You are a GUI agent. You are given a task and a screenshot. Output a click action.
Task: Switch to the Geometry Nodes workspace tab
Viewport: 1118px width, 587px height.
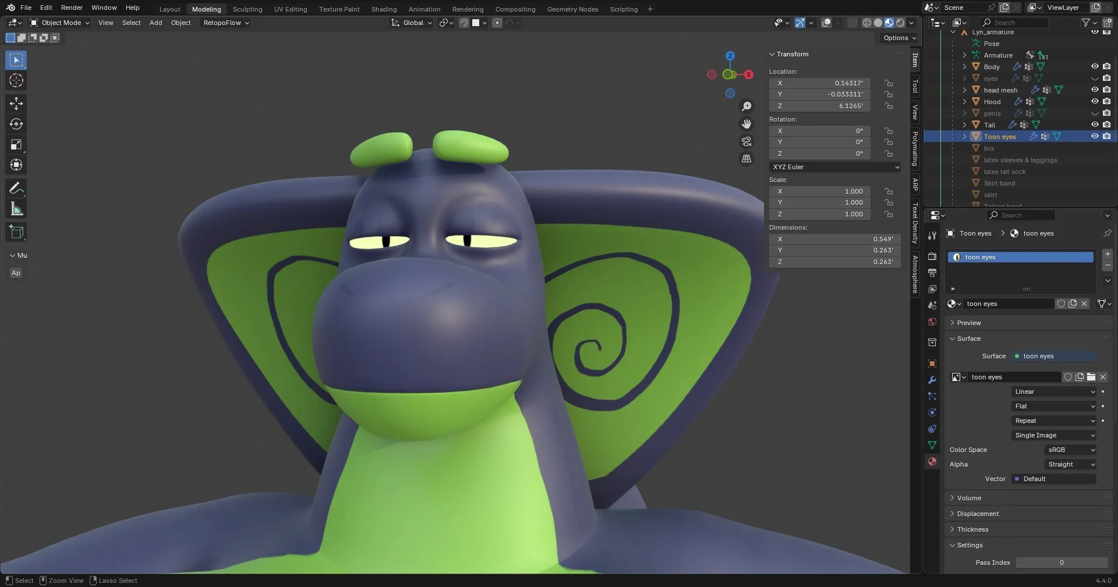[572, 9]
